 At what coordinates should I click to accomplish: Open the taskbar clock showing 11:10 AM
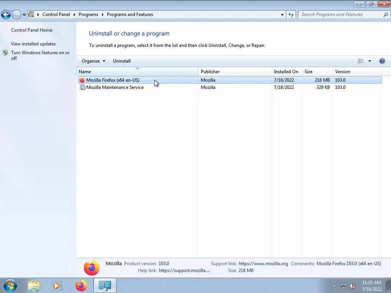click(372, 286)
